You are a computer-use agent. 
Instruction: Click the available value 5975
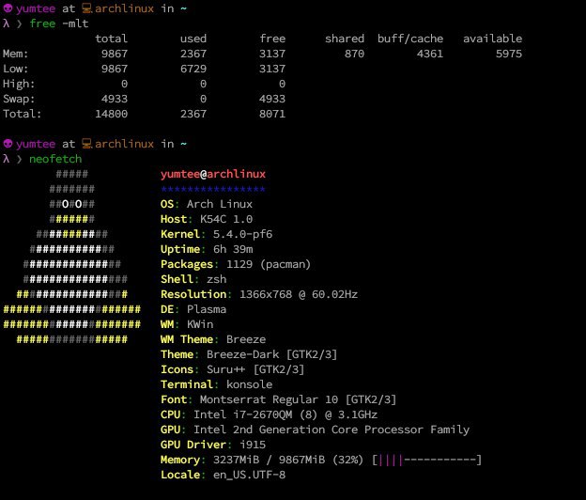pos(509,54)
